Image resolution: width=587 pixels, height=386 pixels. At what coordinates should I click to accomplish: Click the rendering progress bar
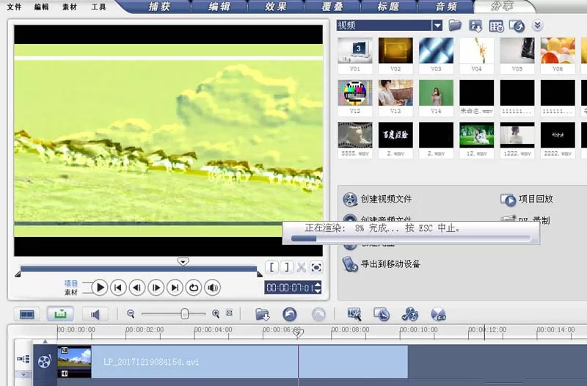411,238
